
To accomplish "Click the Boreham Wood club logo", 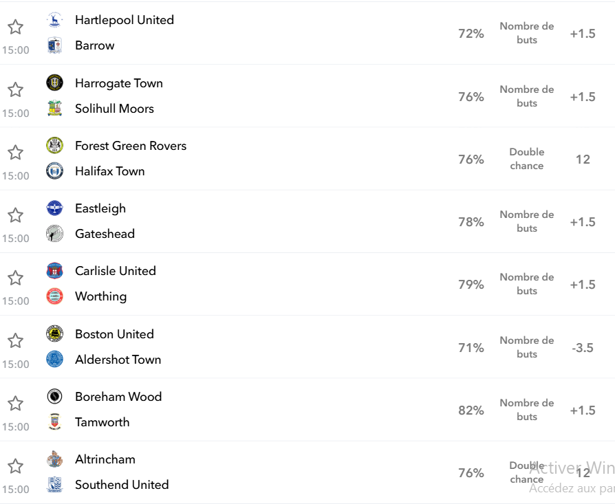I will 54,396.
